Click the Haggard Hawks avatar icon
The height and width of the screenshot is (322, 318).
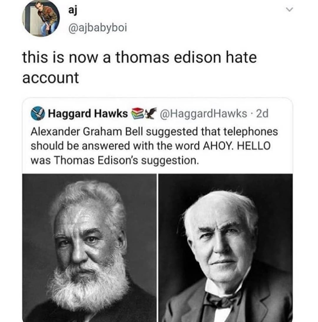(38, 113)
